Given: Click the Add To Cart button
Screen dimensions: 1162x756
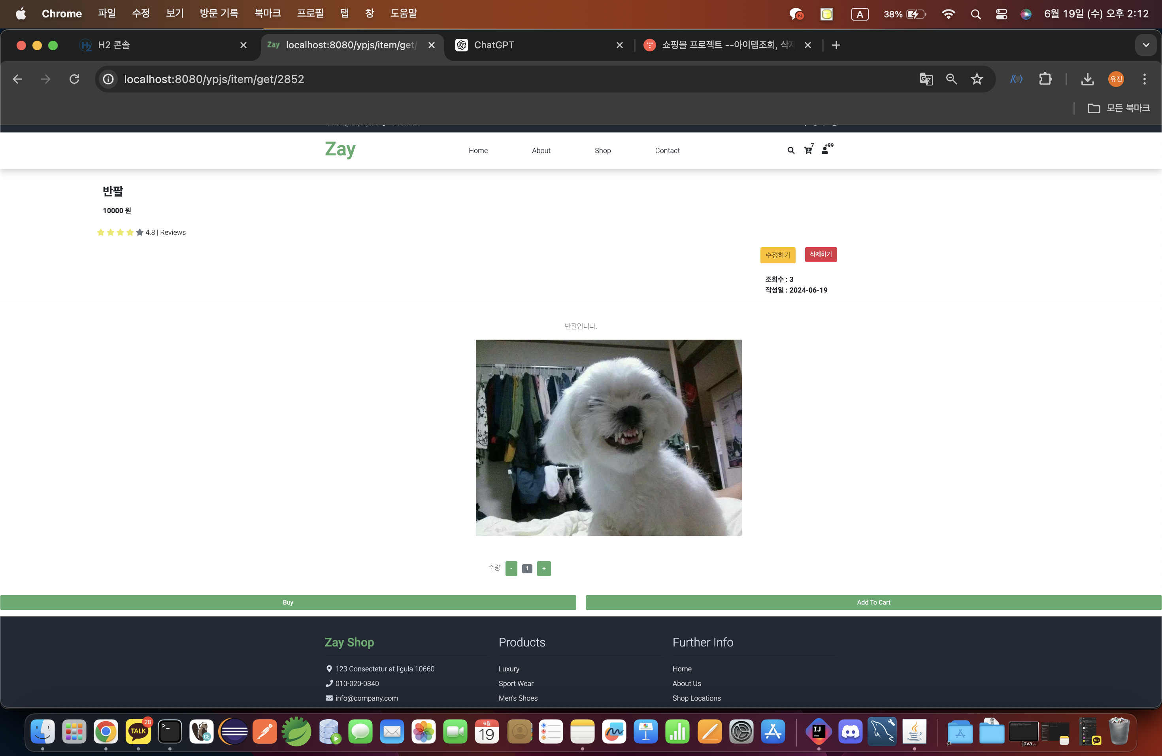Looking at the screenshot, I should click(x=873, y=602).
